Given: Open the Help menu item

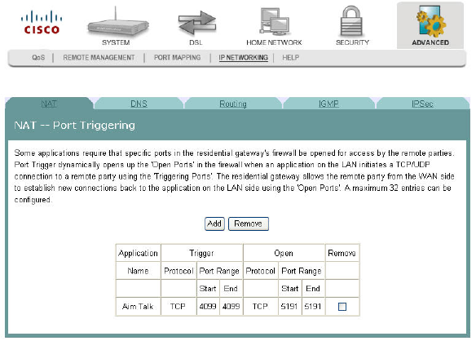Looking at the screenshot, I should coord(290,57).
